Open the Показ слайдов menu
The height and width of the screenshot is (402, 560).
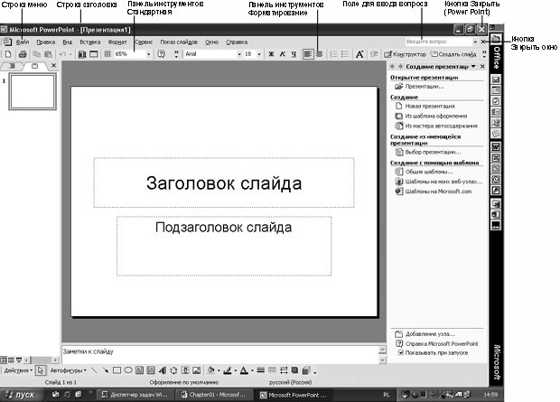pos(179,42)
